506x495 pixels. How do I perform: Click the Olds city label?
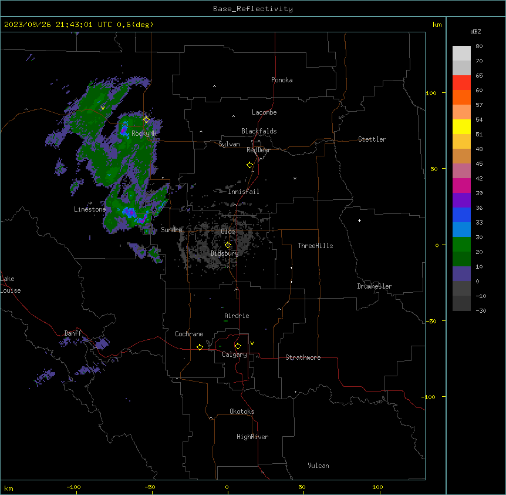pos(228,232)
